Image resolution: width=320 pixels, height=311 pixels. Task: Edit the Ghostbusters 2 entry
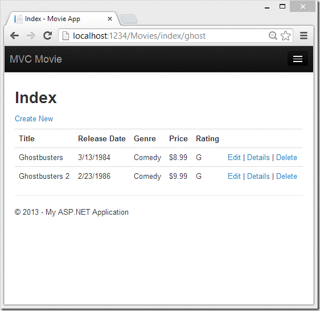click(234, 176)
